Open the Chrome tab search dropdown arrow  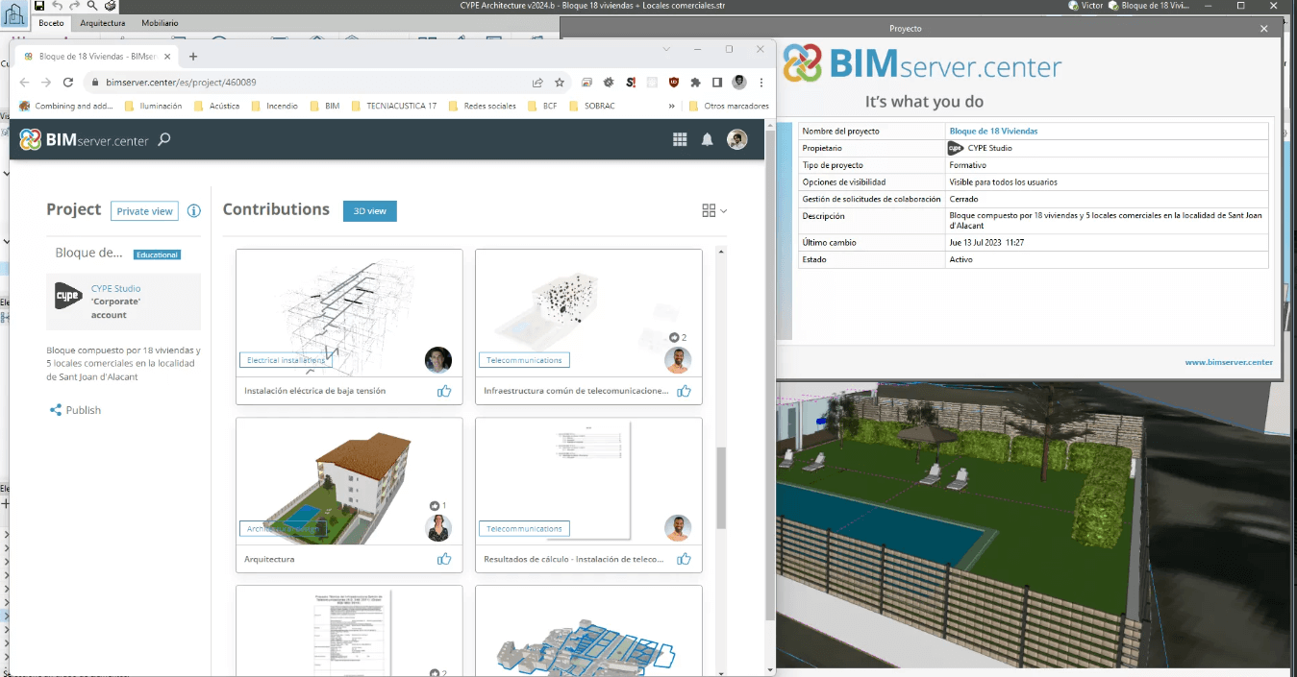click(667, 49)
